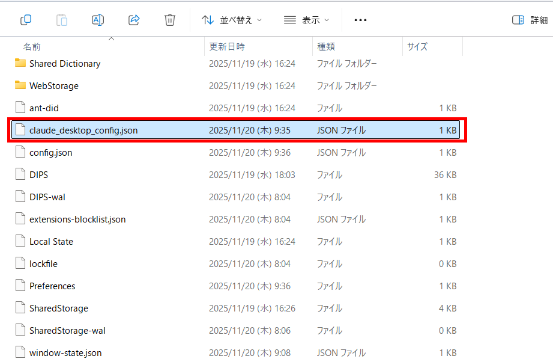Image resolution: width=553 pixels, height=359 pixels.
Task: Click the SharedStorage file name
Action: pyautogui.click(x=59, y=308)
